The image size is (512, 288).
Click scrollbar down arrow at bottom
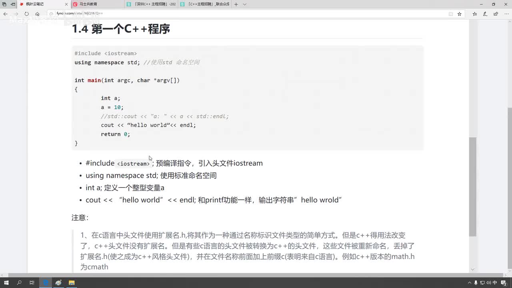472,270
